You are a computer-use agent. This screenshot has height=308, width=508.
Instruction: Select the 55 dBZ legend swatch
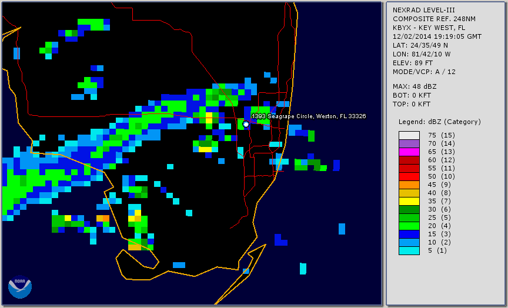tap(409, 169)
